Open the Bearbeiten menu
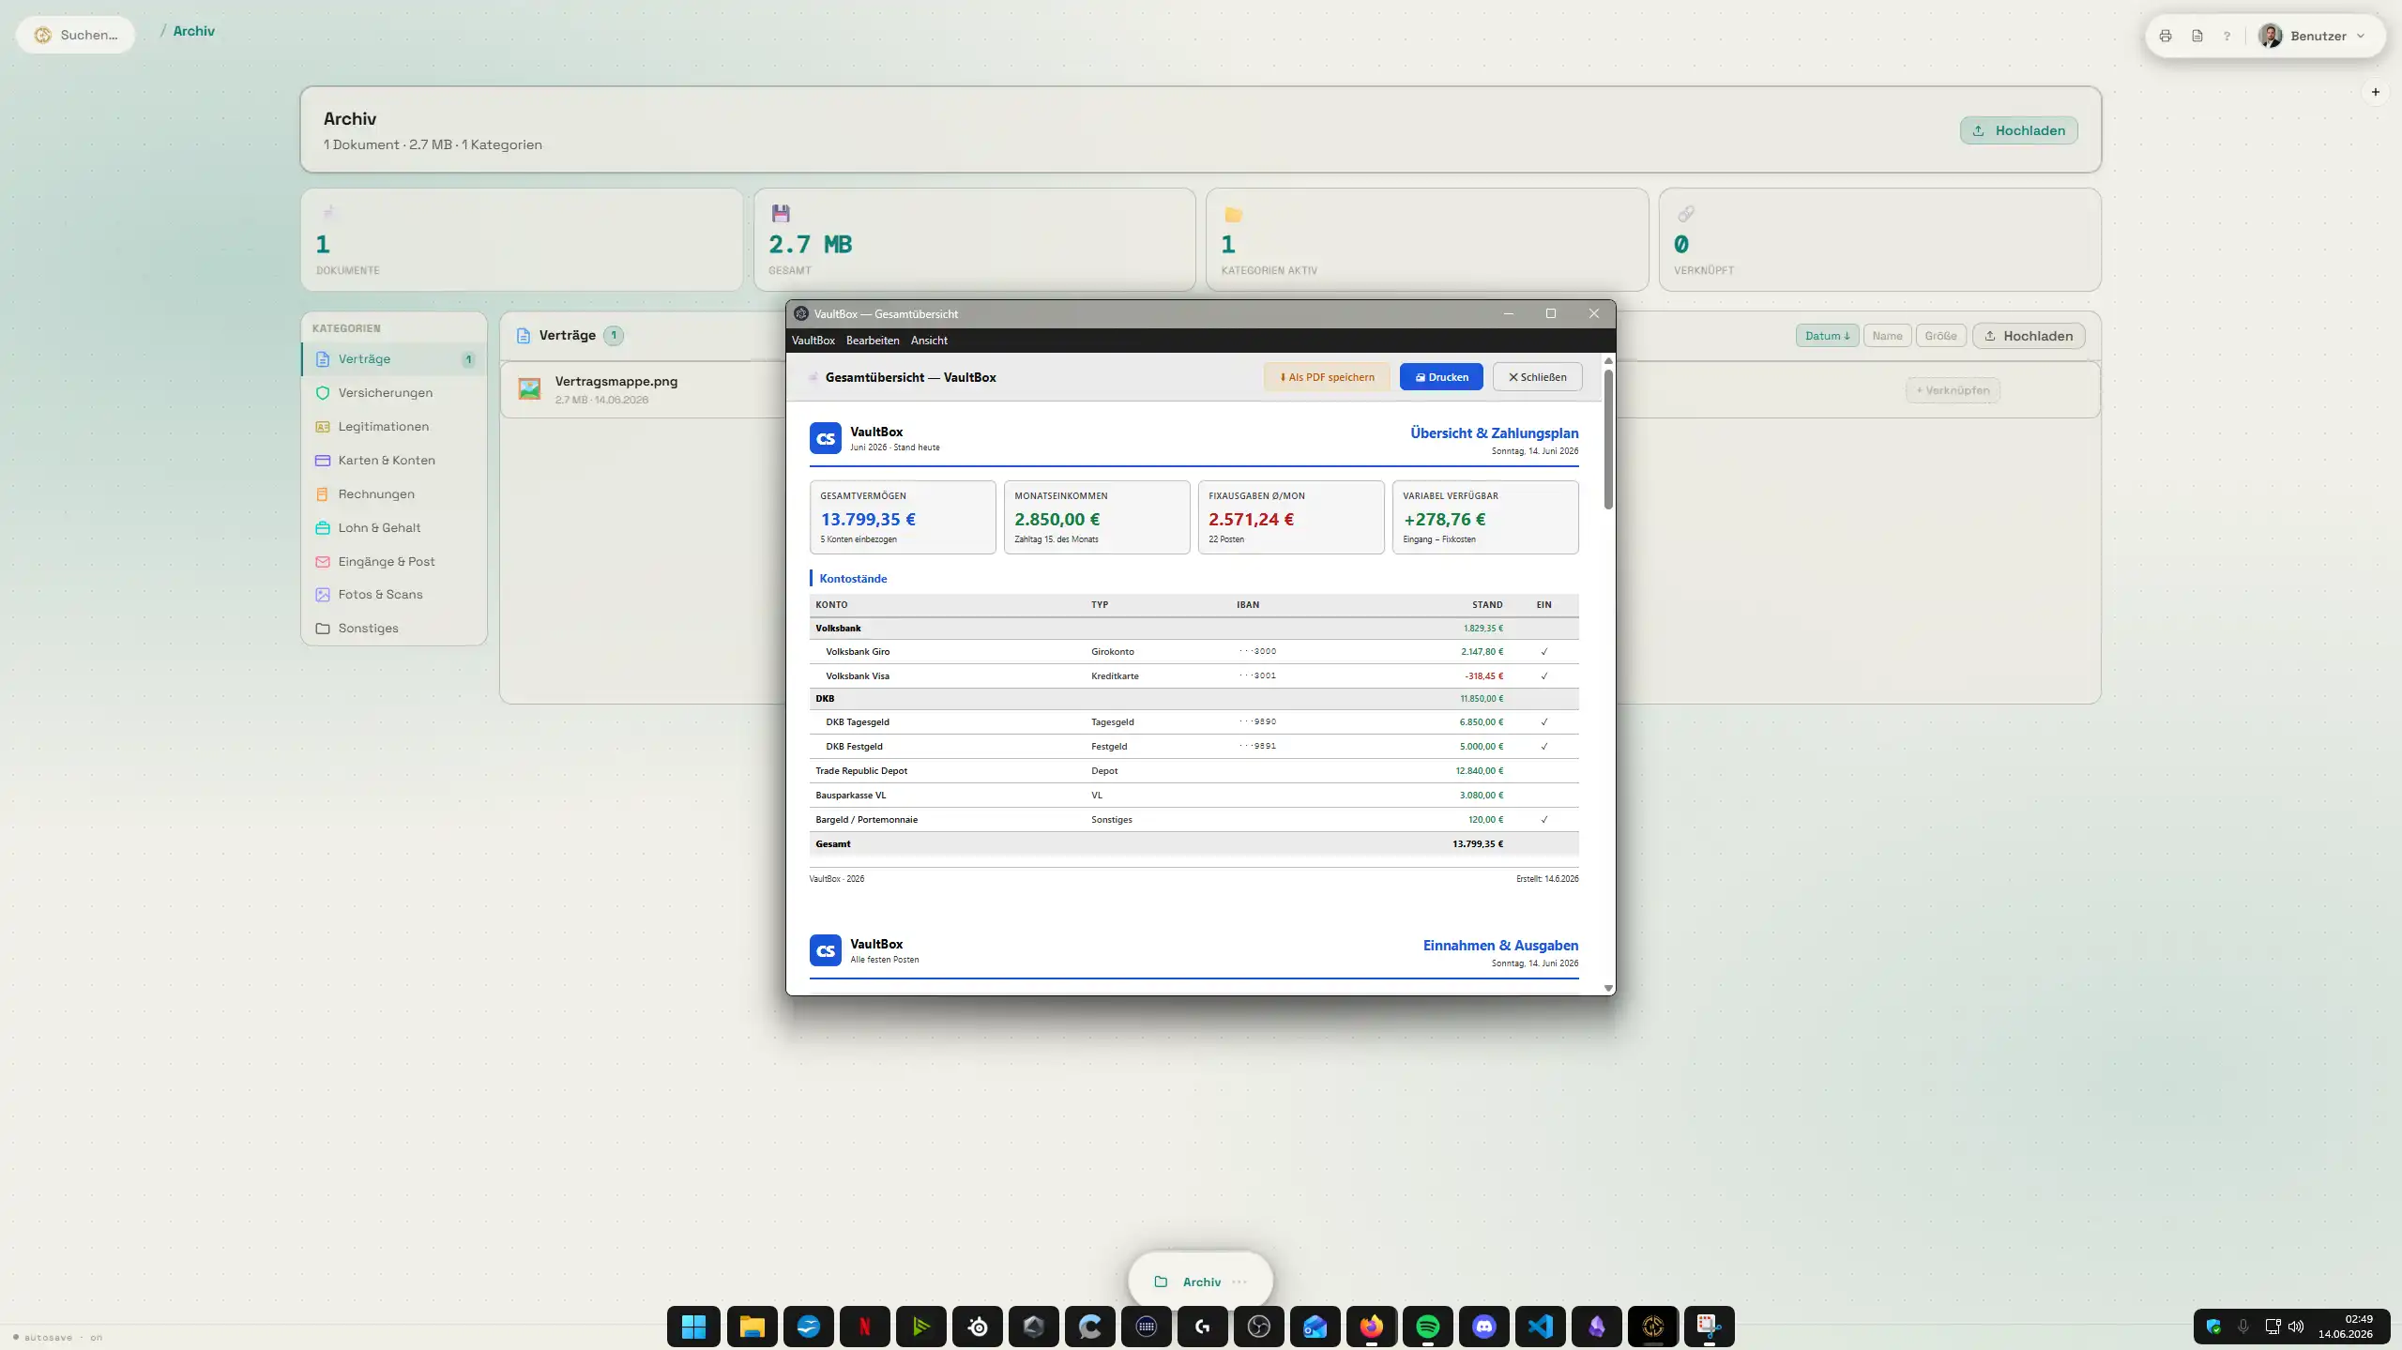Screen dimensions: 2402x1350 click(x=873, y=341)
